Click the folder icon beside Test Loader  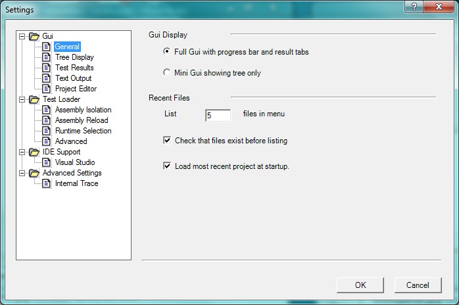tap(34, 99)
